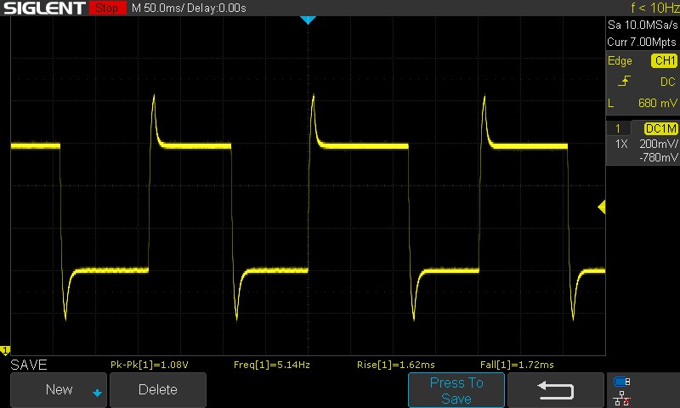The width and height of the screenshot is (680, 408).
Task: Click the Rise[1]=1.62ms measurement
Action: coord(395,365)
